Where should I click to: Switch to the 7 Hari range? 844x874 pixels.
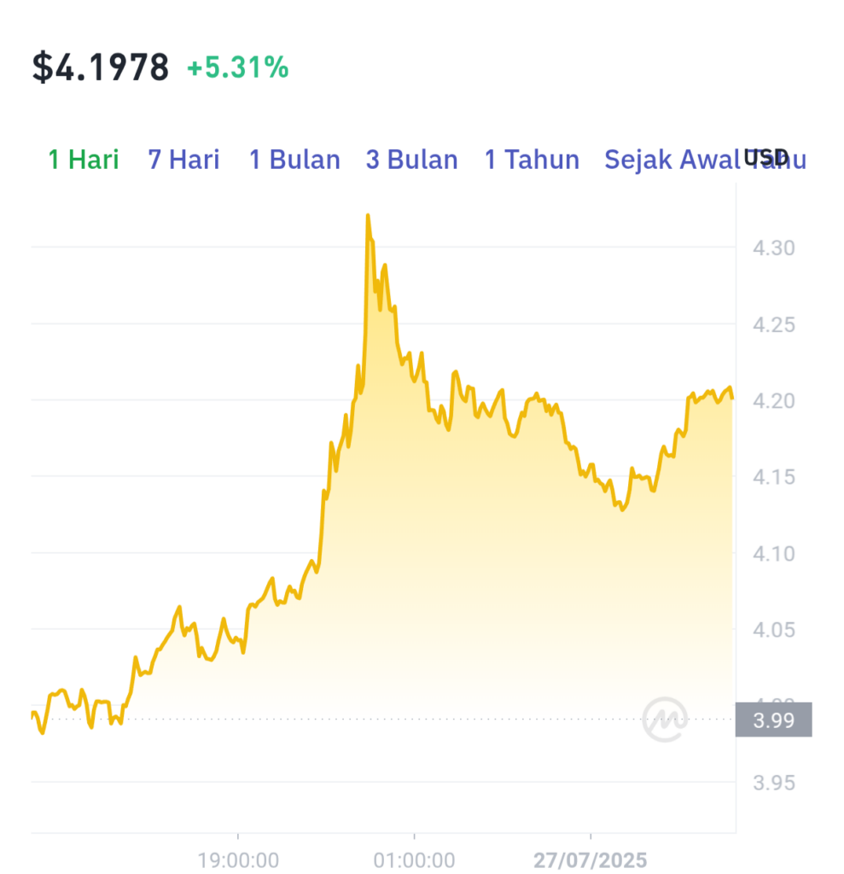(x=184, y=160)
